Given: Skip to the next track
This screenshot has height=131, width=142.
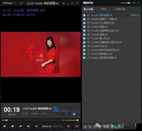Looking at the screenshot, I should coord(28,126).
